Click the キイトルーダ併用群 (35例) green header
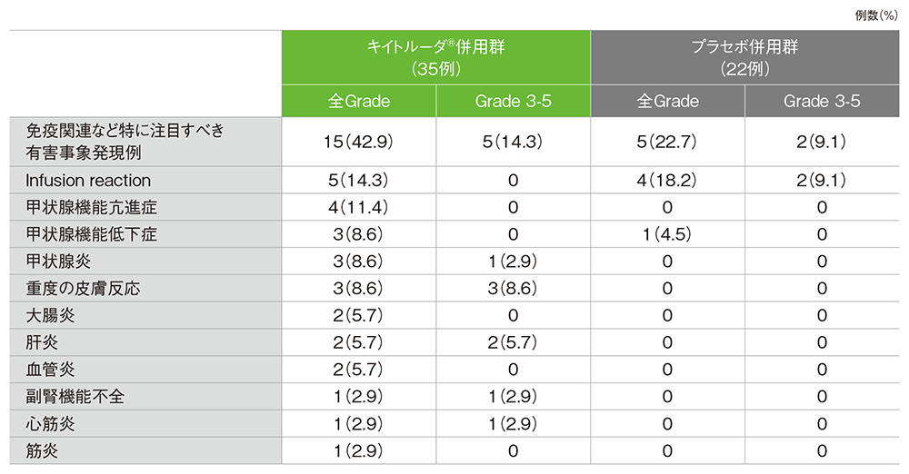Image resolution: width=909 pixels, height=474 pixels. 436,57
